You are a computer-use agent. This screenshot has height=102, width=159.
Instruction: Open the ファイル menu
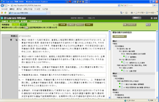[4, 9]
